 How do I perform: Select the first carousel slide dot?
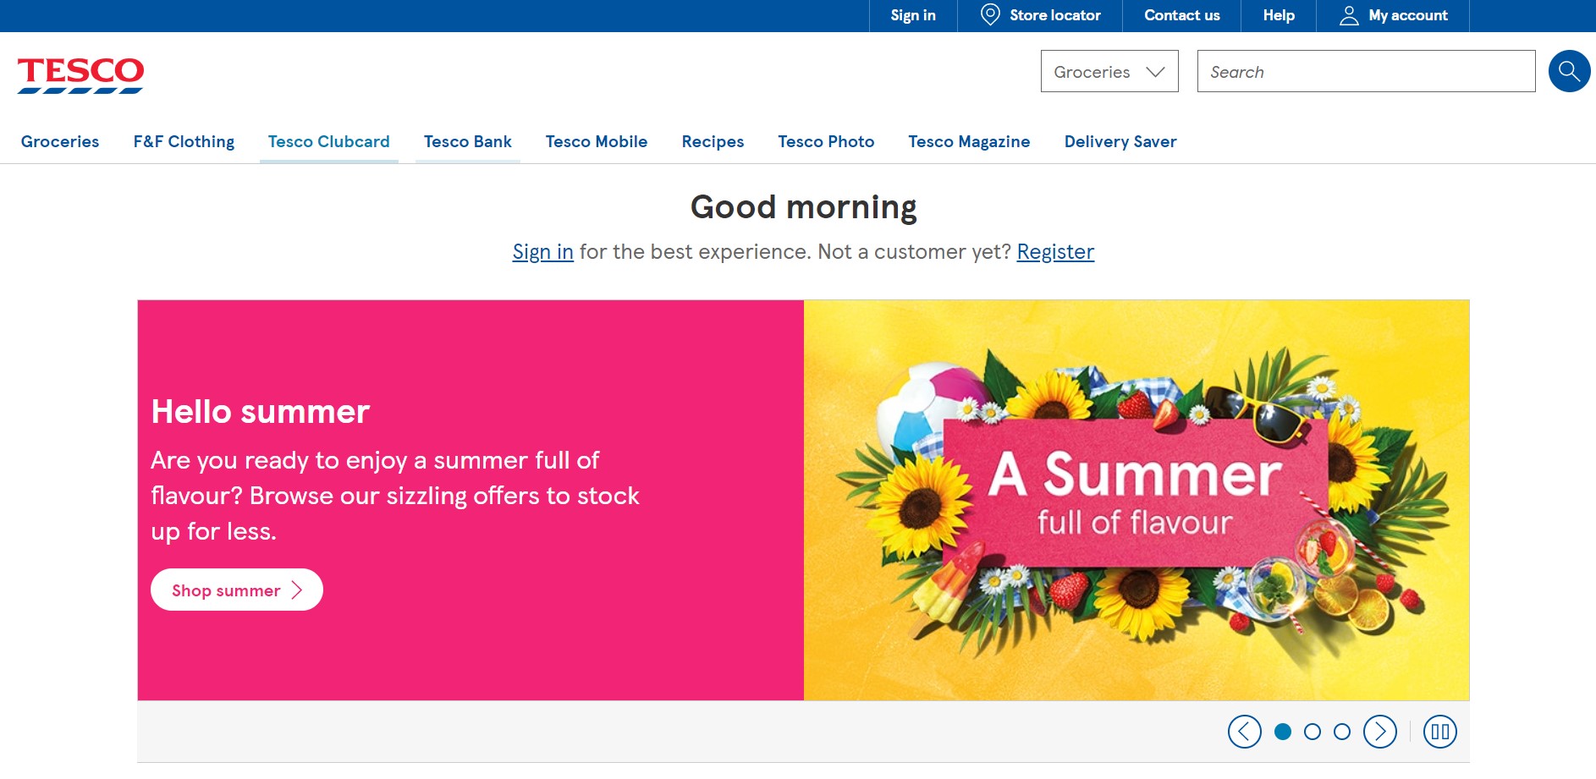click(x=1283, y=732)
